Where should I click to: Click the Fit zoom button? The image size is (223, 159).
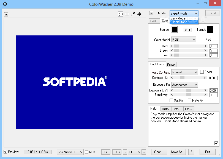106,152
